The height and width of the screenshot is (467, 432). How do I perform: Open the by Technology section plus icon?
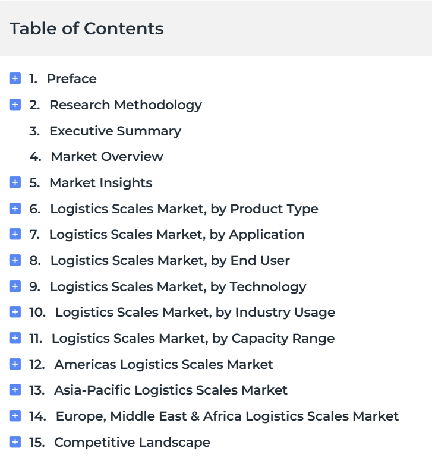pyautogui.click(x=15, y=286)
